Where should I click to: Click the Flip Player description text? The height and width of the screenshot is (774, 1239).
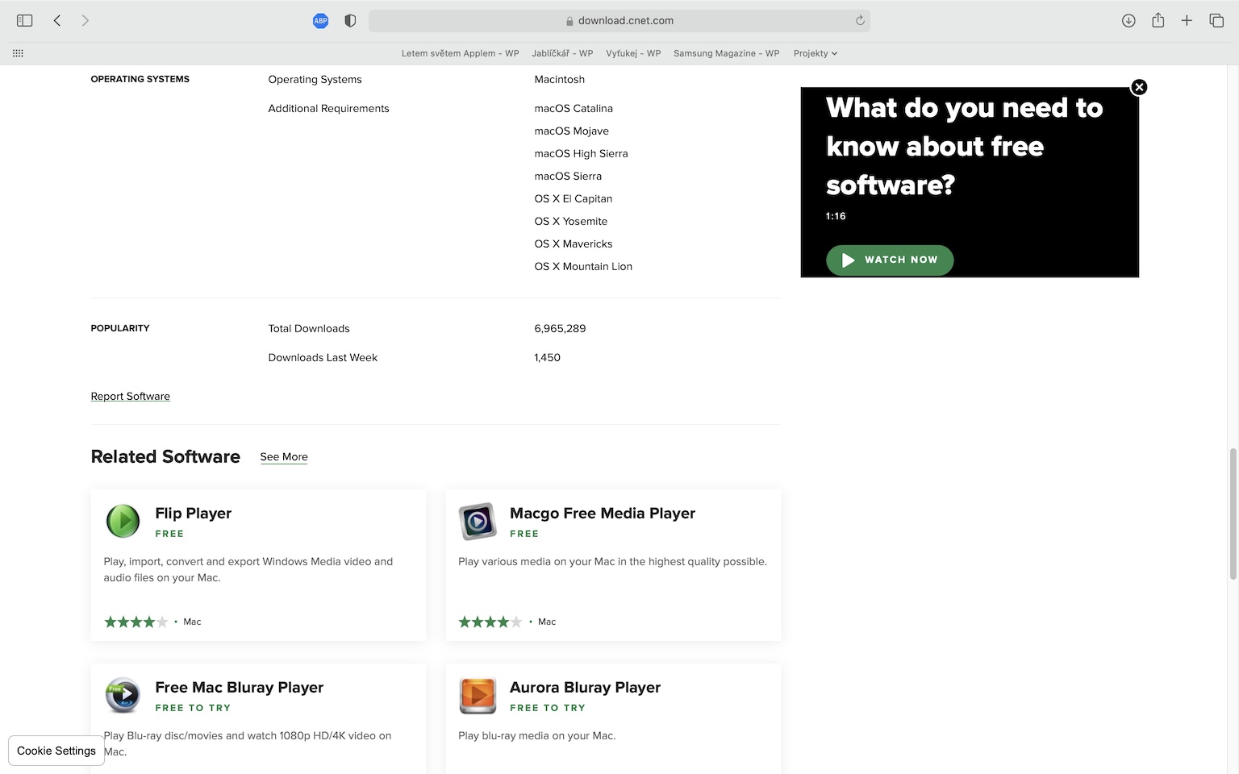pyautogui.click(x=248, y=569)
